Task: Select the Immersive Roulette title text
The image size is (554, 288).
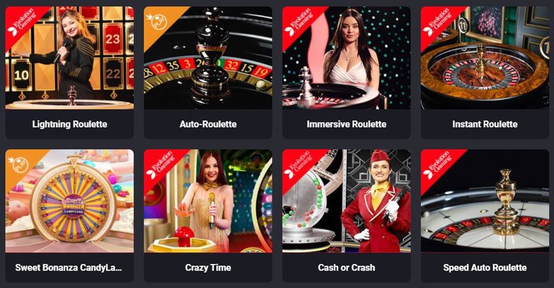Action: click(347, 124)
